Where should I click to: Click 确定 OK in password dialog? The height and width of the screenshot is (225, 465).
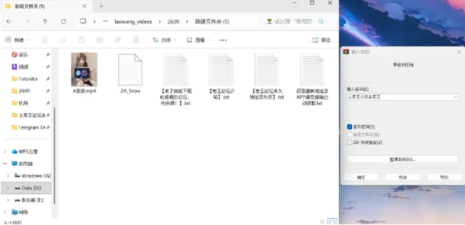pyautogui.click(x=361, y=177)
